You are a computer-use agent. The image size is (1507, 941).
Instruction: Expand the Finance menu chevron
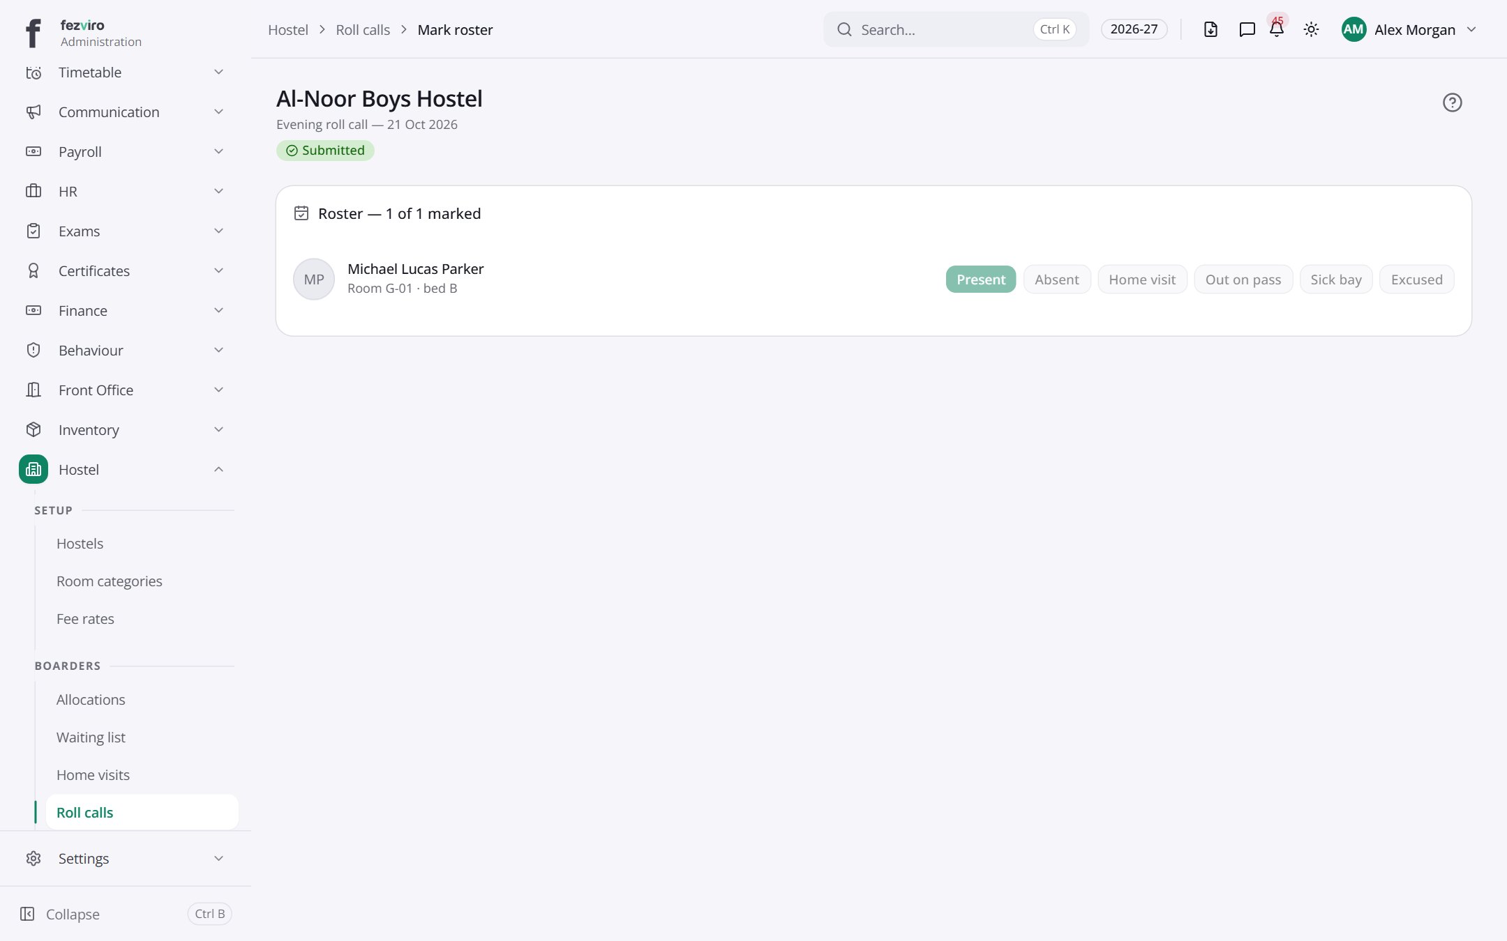(x=218, y=310)
